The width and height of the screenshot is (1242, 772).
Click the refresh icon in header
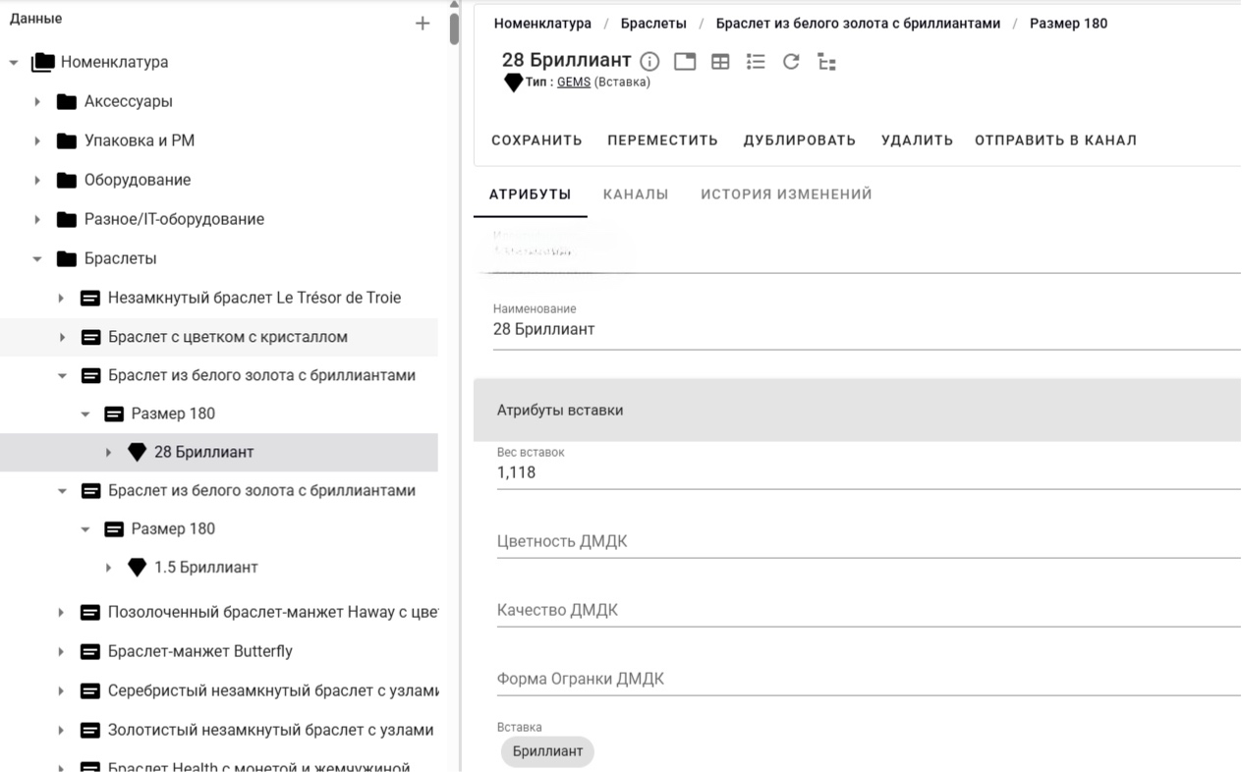pyautogui.click(x=791, y=62)
